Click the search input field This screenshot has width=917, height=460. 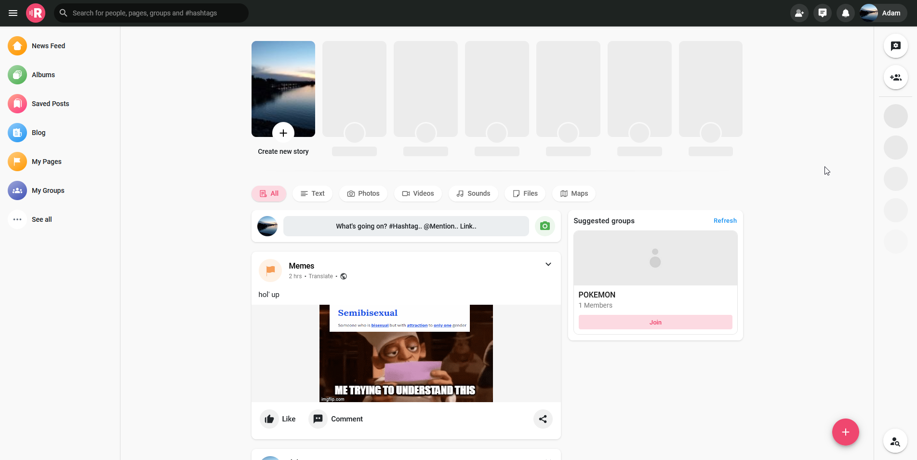(151, 13)
